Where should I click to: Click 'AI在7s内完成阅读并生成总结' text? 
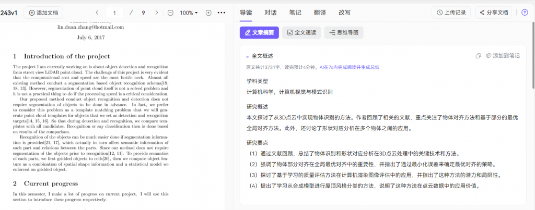point(350,67)
